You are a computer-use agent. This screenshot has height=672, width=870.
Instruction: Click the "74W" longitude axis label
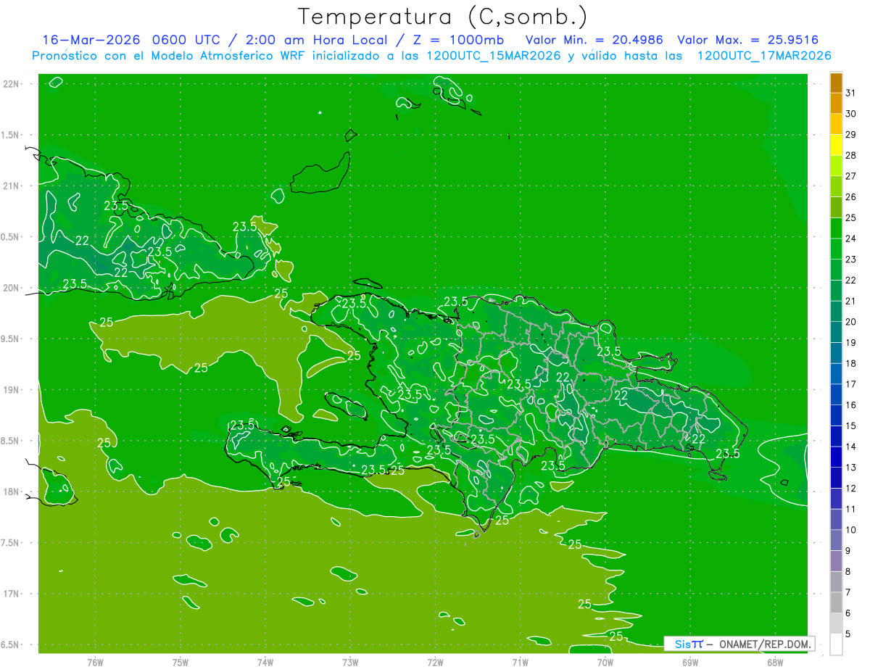(265, 663)
